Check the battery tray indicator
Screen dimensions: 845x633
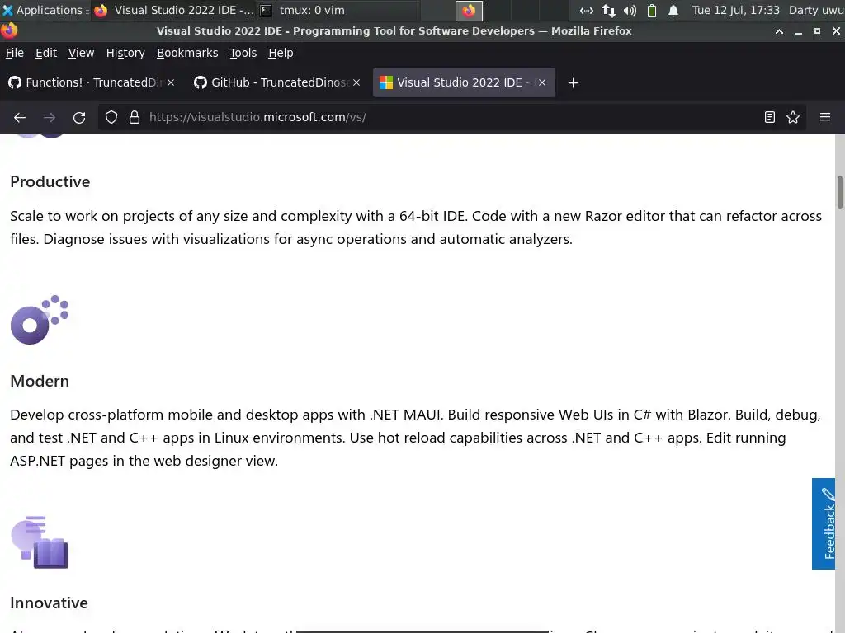pos(652,10)
